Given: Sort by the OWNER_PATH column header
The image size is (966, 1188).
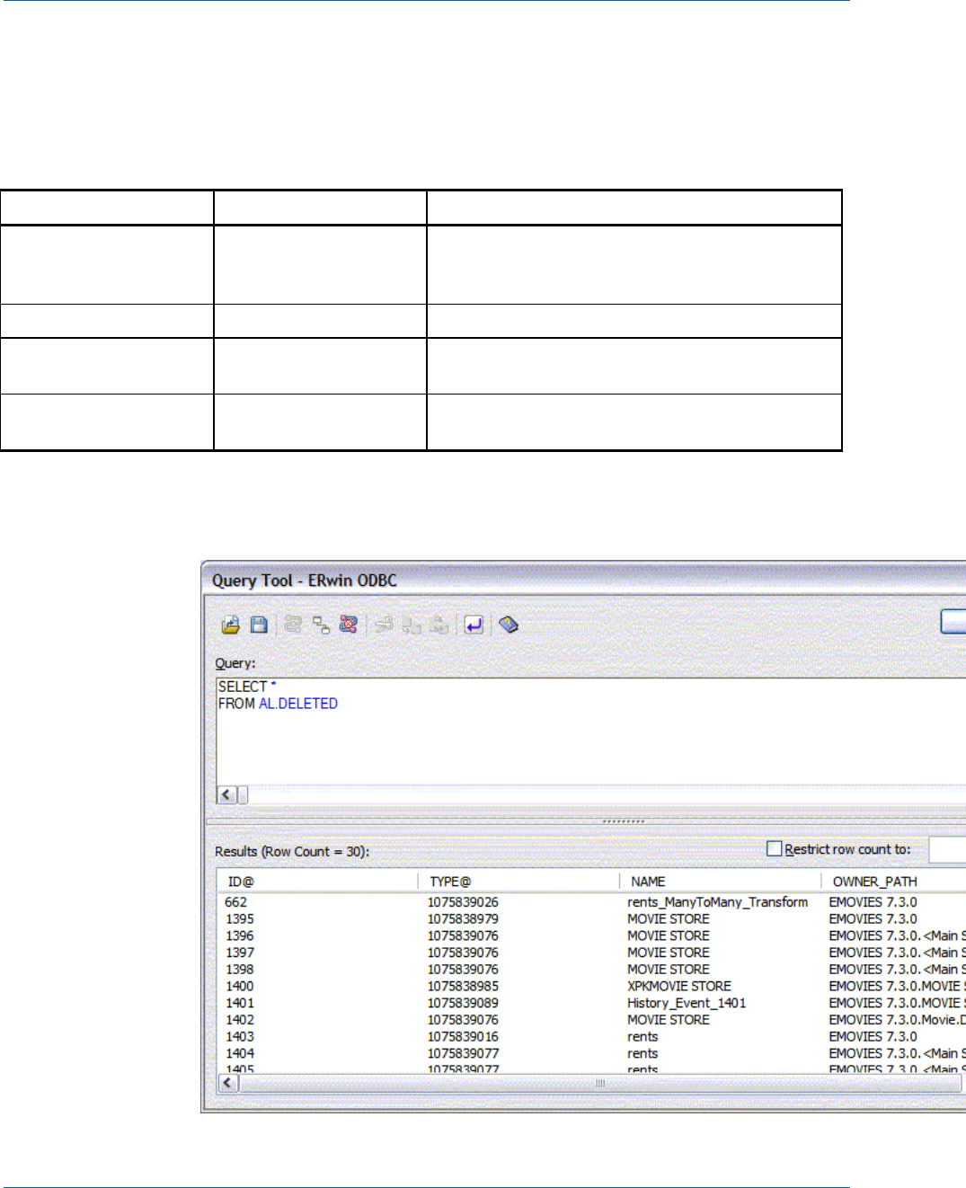Looking at the screenshot, I should coord(894,882).
